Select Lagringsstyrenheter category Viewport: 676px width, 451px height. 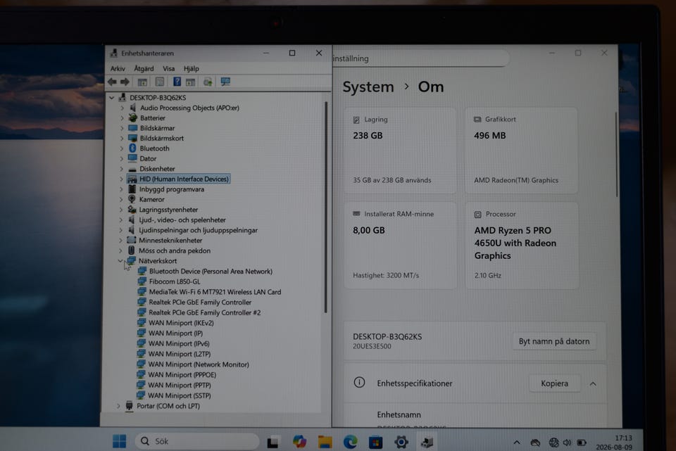coord(168,210)
